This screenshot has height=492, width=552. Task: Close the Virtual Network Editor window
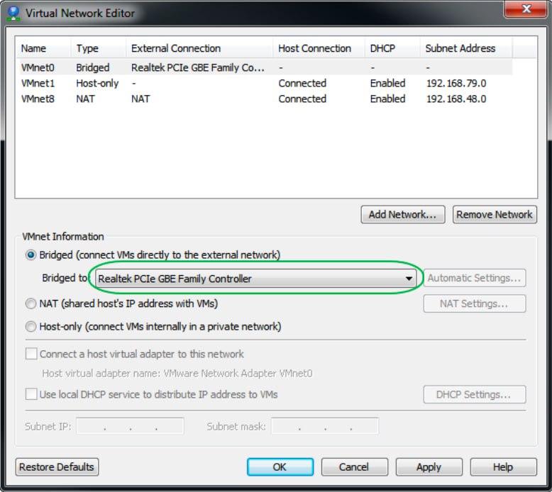point(526,9)
